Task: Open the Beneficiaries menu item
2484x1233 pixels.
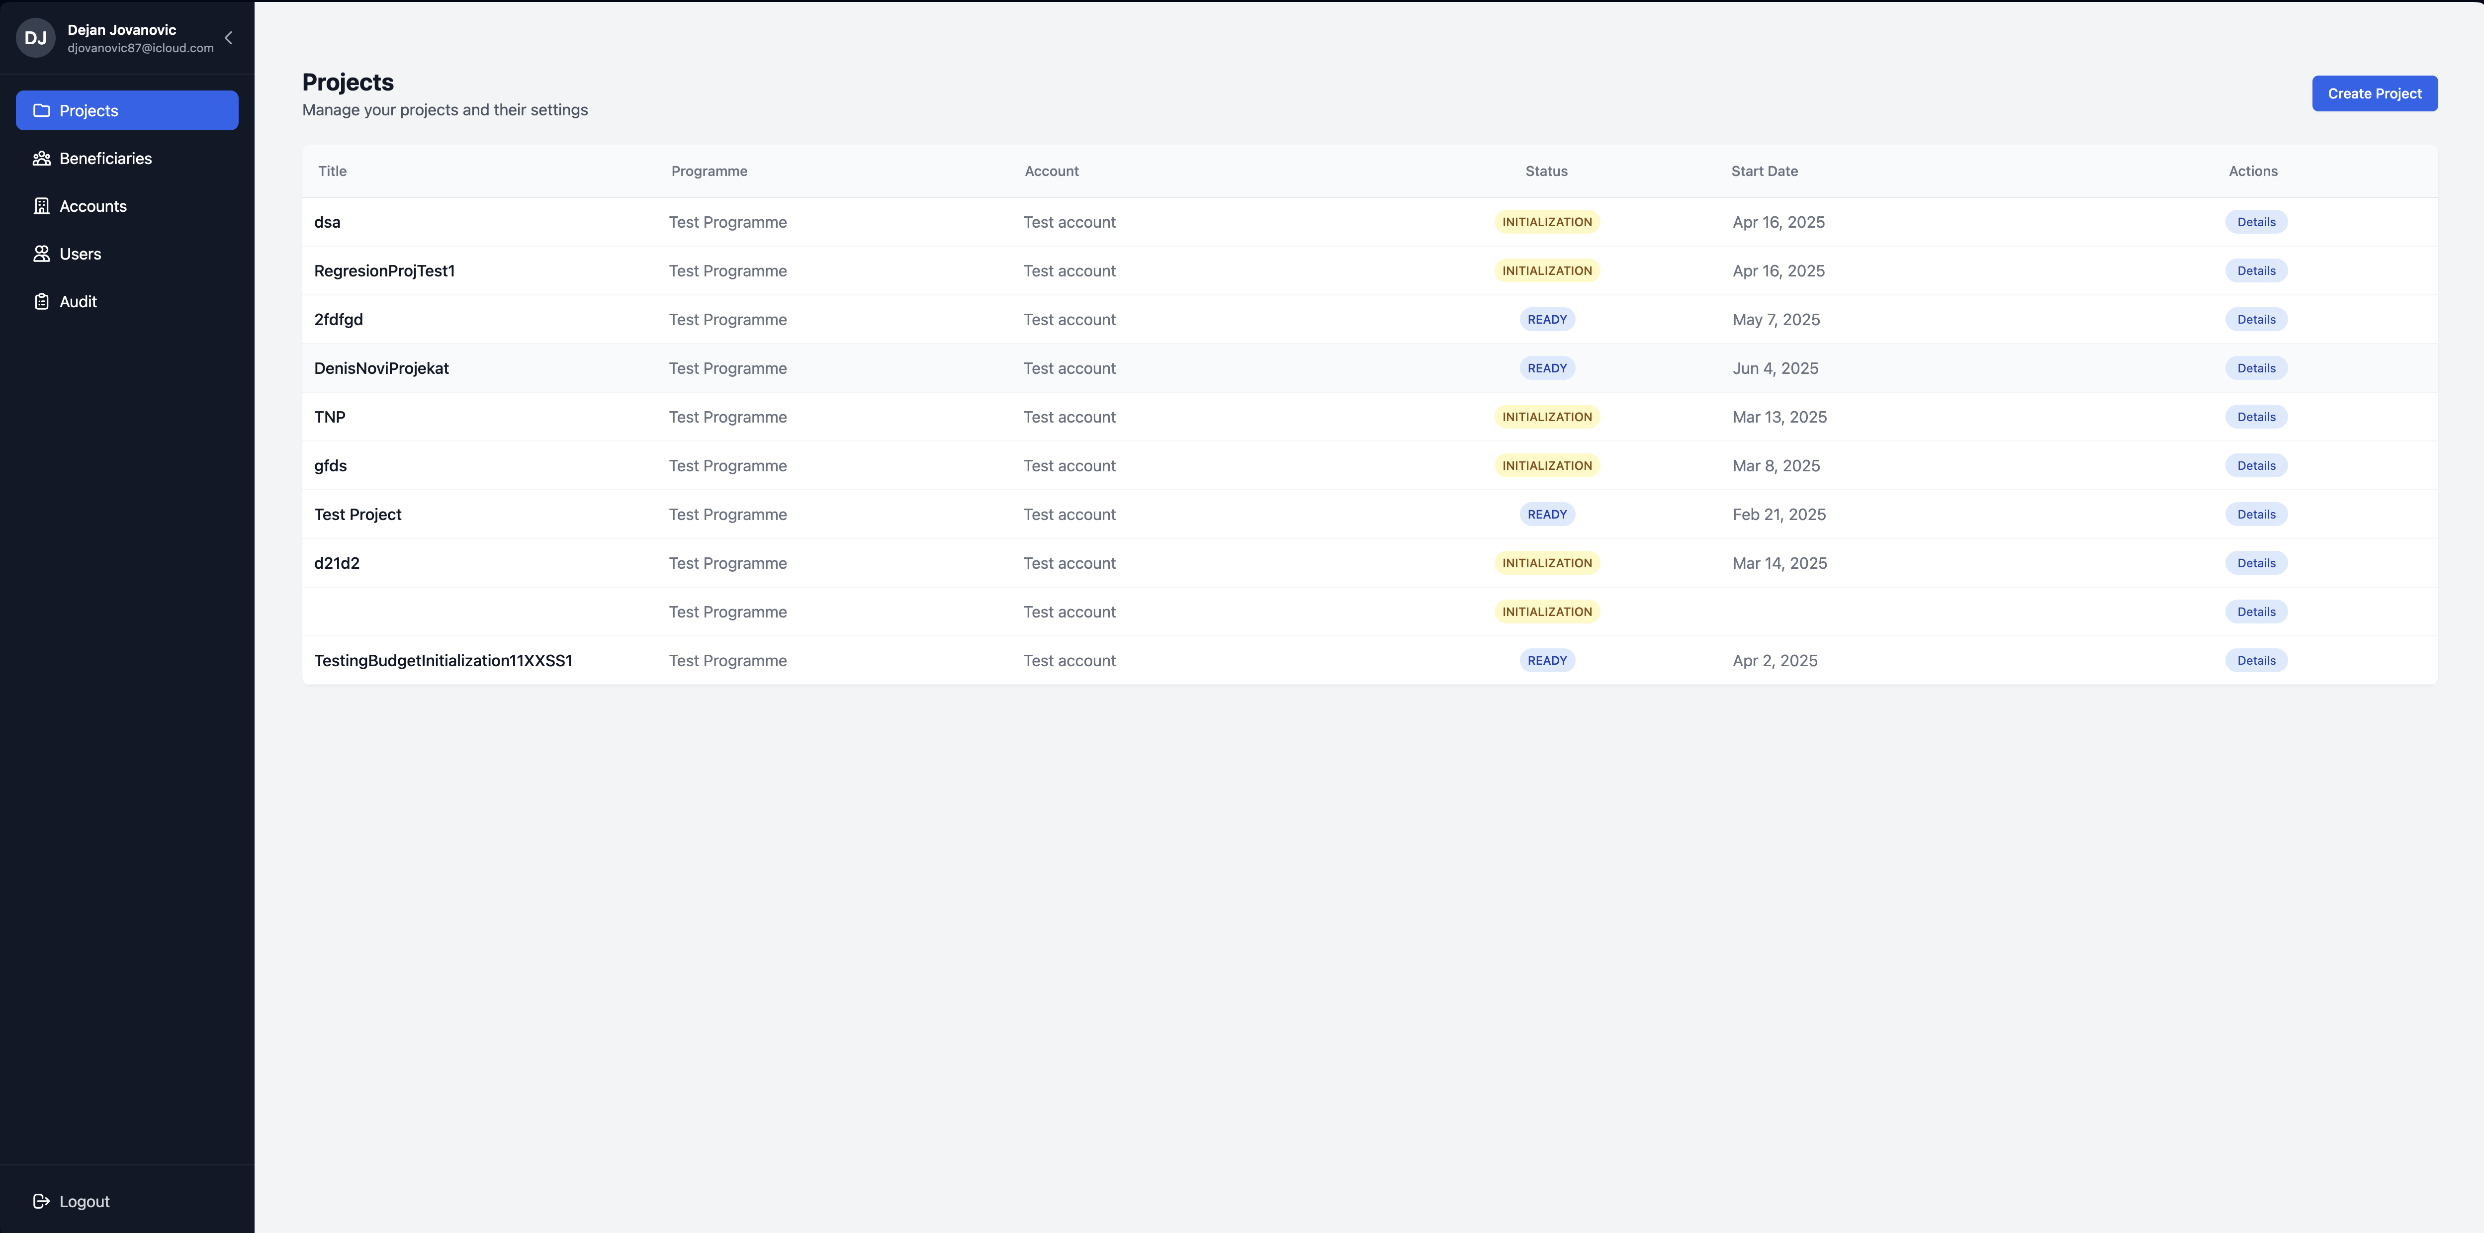Action: point(105,158)
